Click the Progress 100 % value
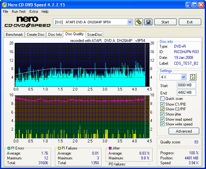This screenshot has width=206, height=169. pyautogui.click(x=194, y=153)
